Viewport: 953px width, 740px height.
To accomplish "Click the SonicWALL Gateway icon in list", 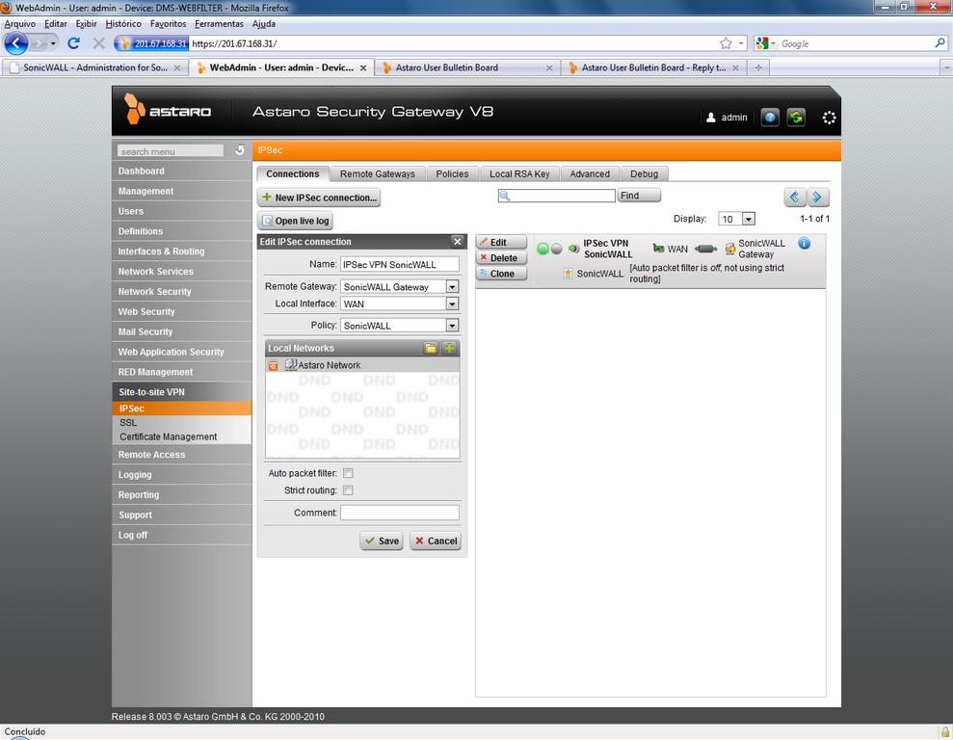I will tap(730, 249).
